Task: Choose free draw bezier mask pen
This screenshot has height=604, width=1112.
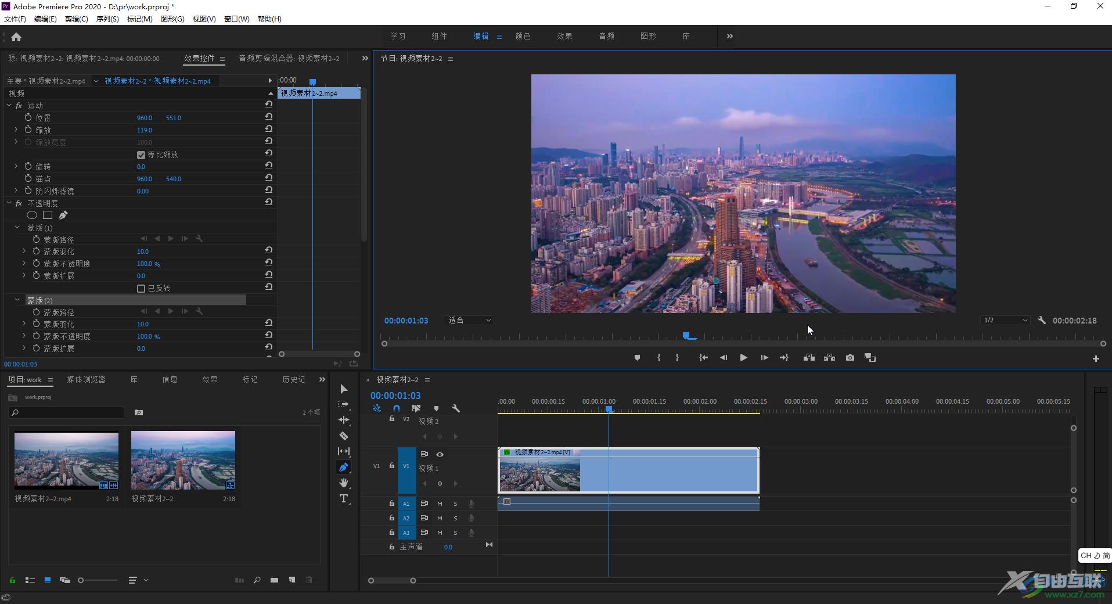Action: click(63, 215)
